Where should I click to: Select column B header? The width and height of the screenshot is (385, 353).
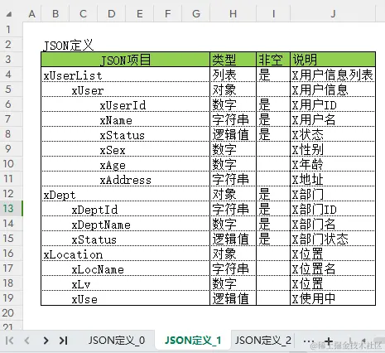pyautogui.click(x=55, y=13)
